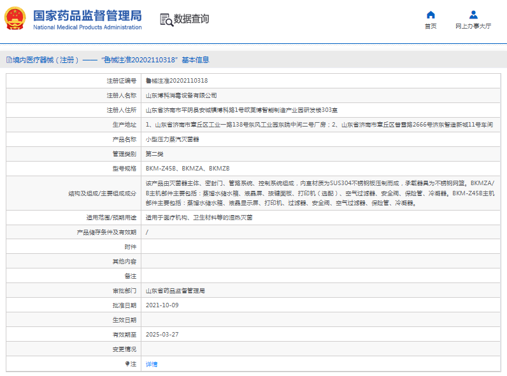Click the 首页 text label

pos(431,26)
